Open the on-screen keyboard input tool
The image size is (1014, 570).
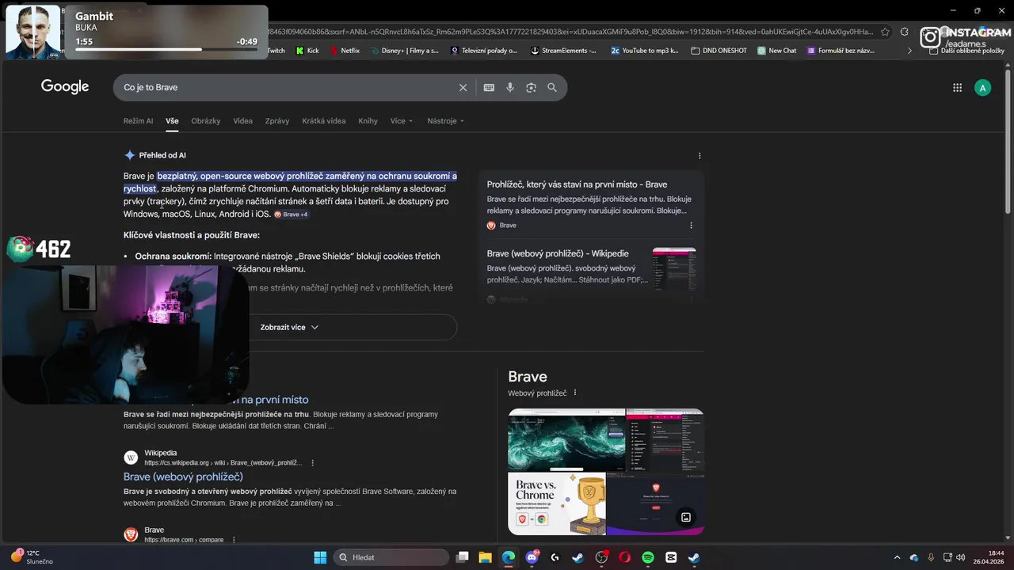[489, 88]
